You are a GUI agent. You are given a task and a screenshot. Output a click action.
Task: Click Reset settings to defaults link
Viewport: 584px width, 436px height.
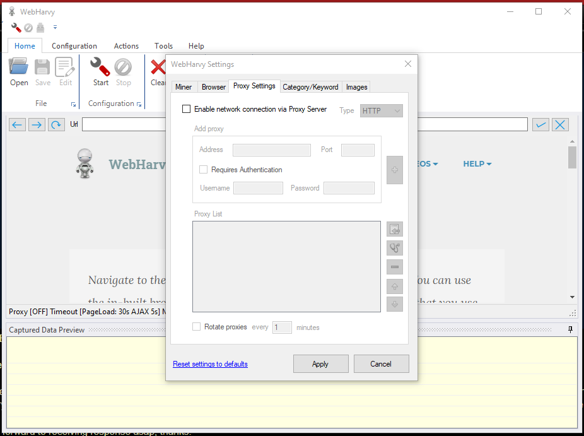click(x=210, y=364)
